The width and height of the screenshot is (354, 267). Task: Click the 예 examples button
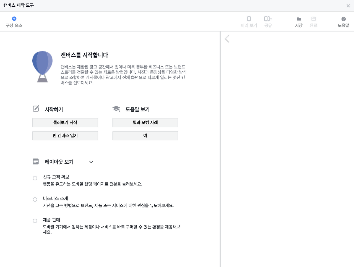[145, 135]
